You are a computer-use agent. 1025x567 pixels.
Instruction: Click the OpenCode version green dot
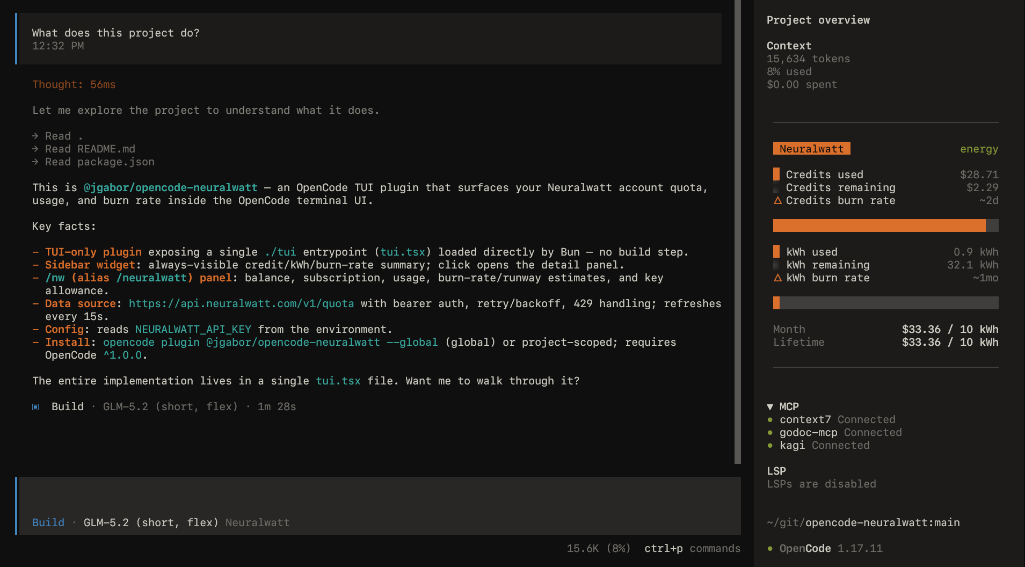[770, 549]
